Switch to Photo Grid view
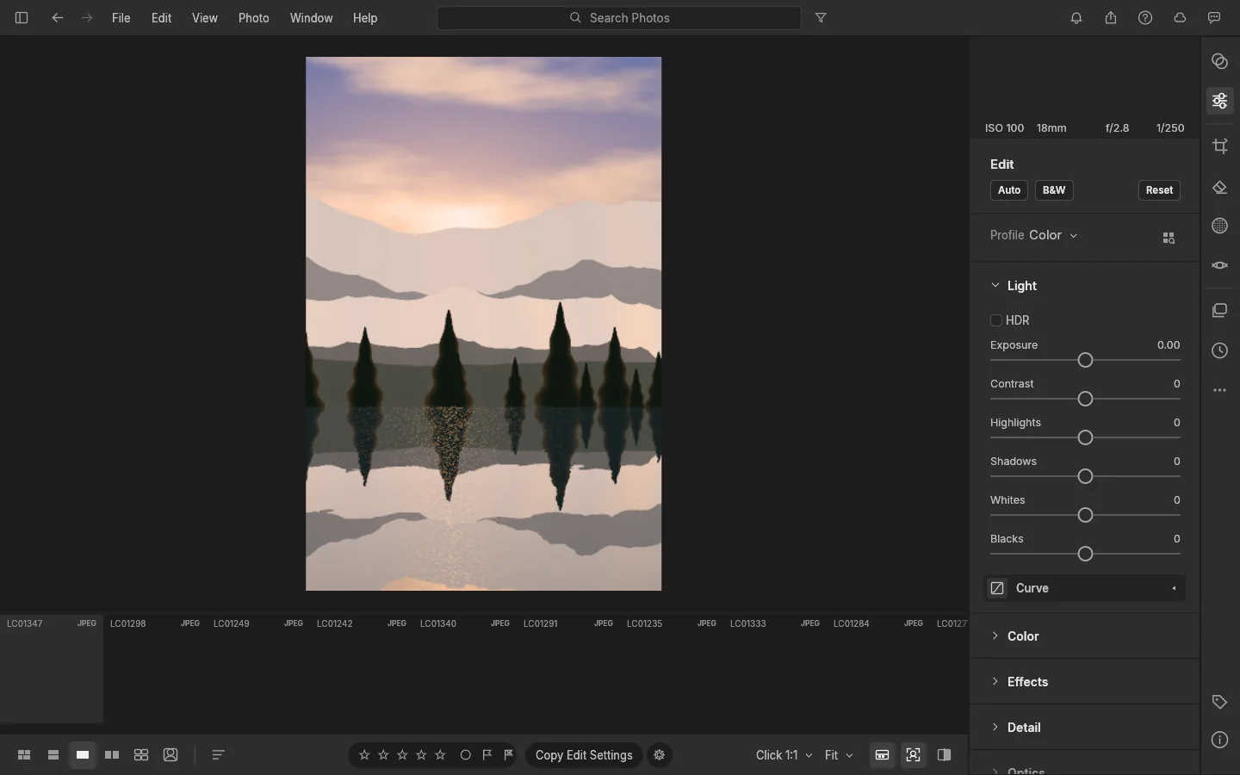The image size is (1240, 775). tap(24, 755)
